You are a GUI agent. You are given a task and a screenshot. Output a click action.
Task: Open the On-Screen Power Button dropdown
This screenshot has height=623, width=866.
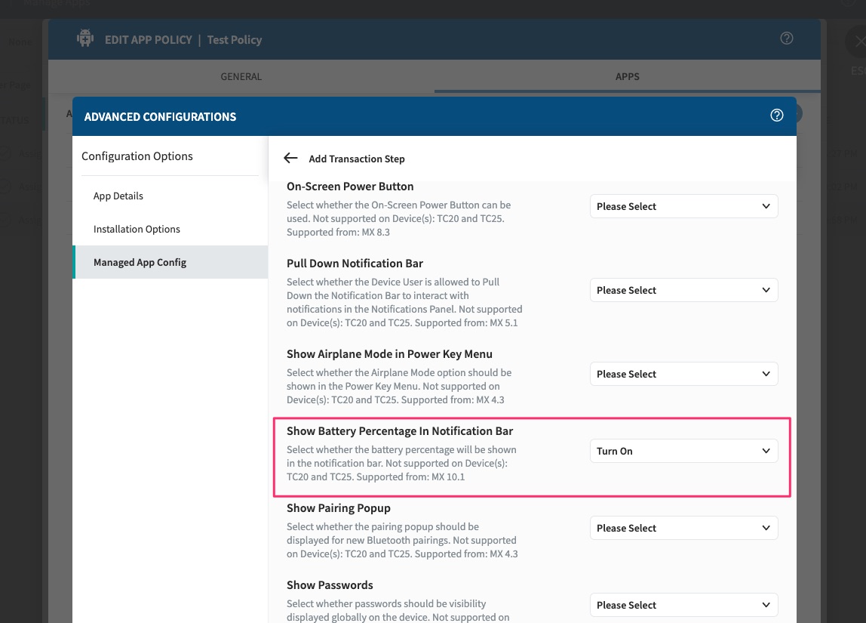[x=683, y=206]
